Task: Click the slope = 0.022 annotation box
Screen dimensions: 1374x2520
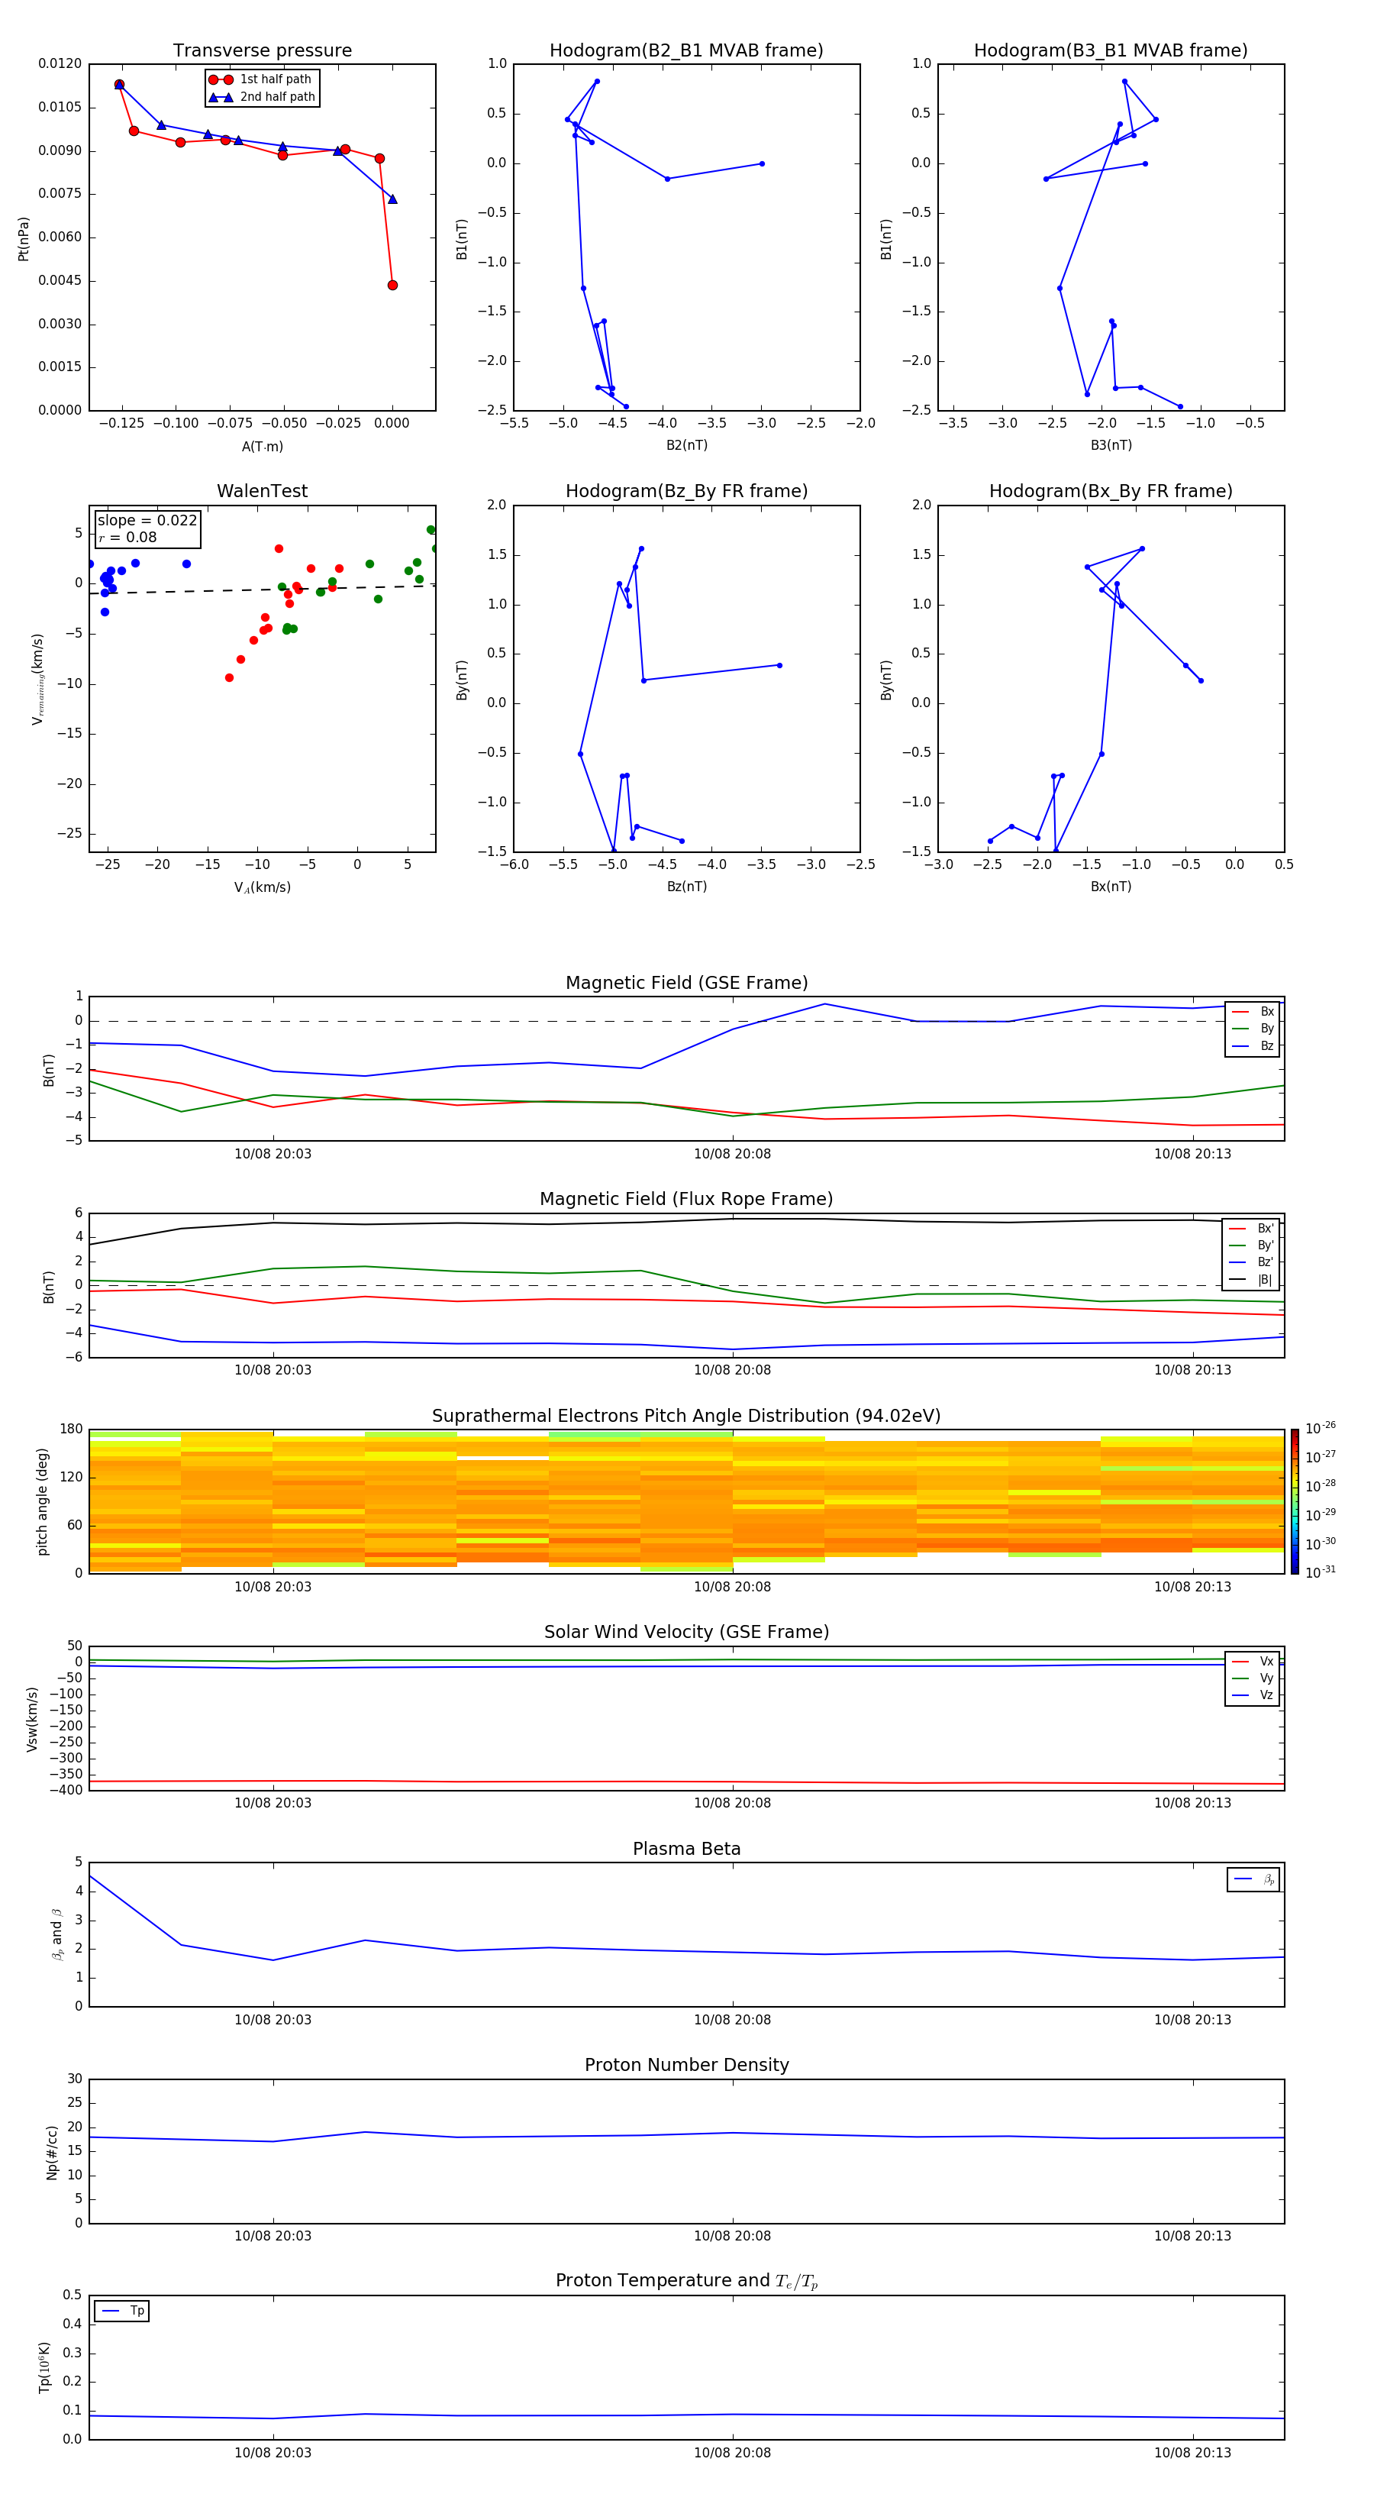Action: click(147, 528)
